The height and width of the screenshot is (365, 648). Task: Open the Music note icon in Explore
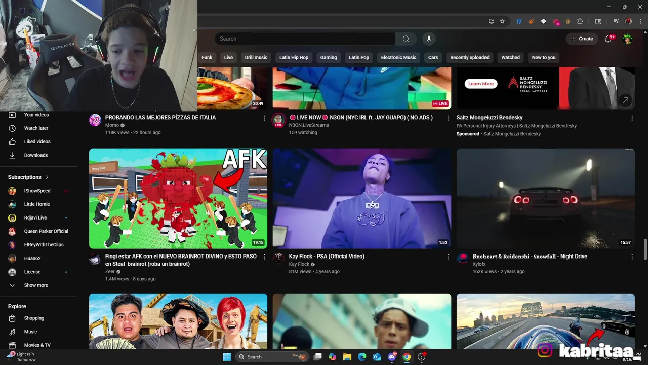[x=12, y=332]
